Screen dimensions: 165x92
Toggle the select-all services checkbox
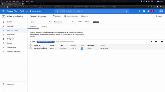coord(30,45)
